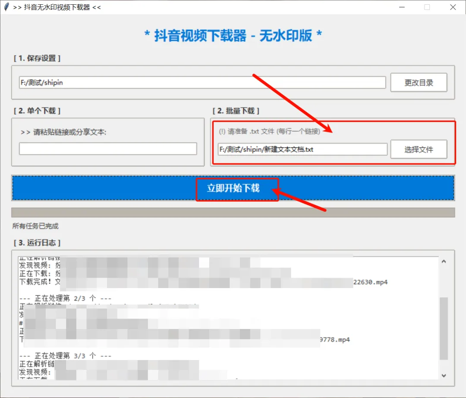This screenshot has width=466, height=398.
Task: Focus the save path field F:/测试/shipin
Action: point(202,82)
